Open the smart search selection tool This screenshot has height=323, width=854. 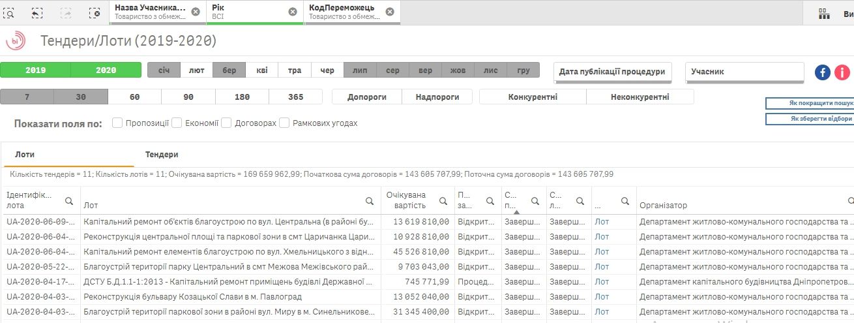click(10, 12)
